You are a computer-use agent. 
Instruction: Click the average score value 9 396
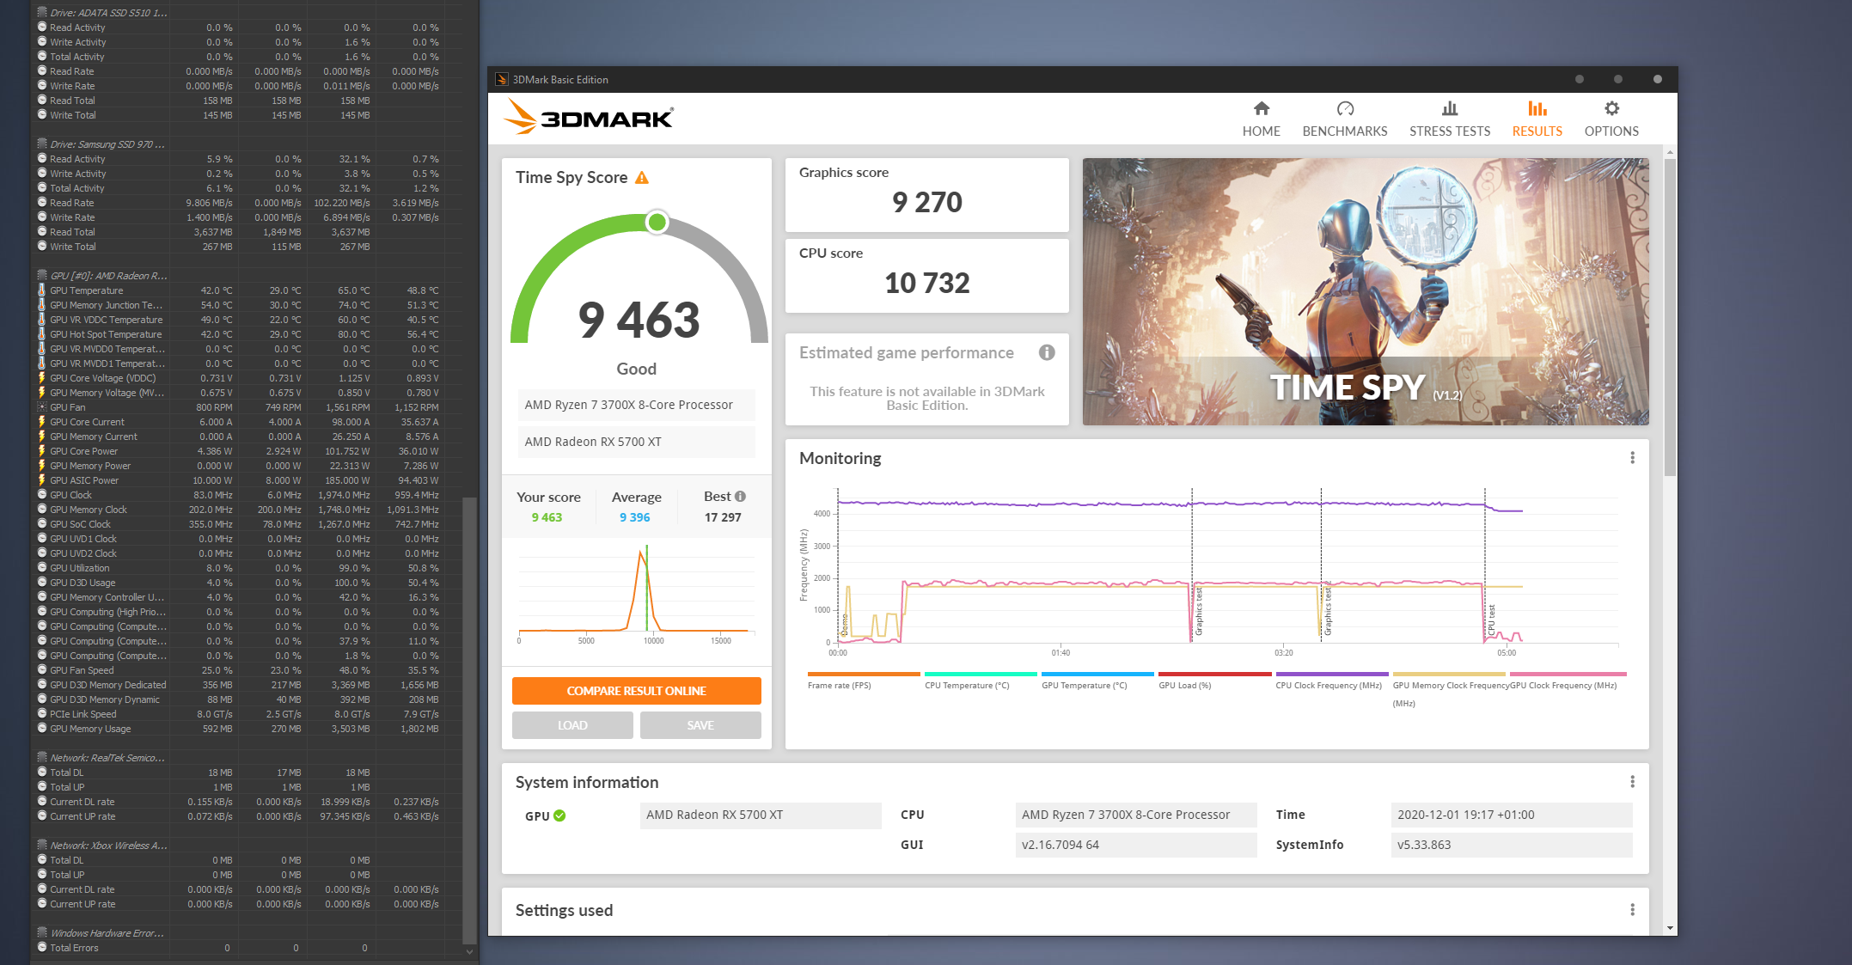point(634,517)
